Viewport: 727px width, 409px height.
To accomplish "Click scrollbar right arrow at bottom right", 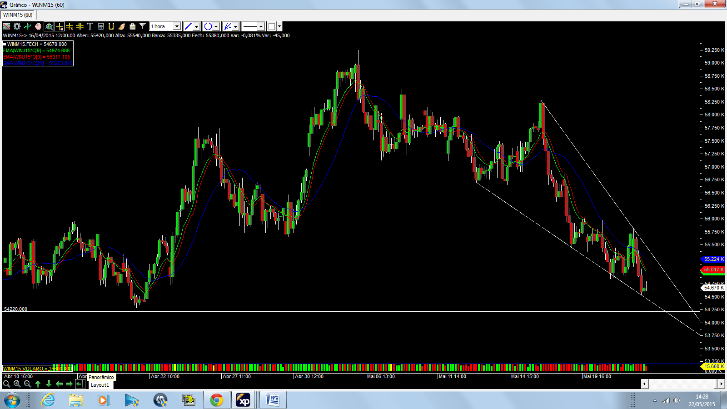I will [721, 384].
